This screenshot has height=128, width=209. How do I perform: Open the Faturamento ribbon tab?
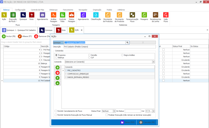click(68, 10)
